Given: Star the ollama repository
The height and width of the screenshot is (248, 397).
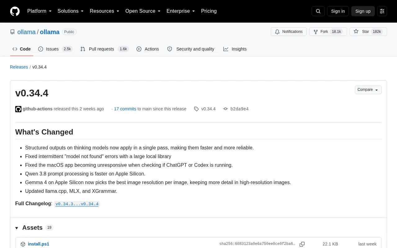Looking at the screenshot, I should pos(368,32).
